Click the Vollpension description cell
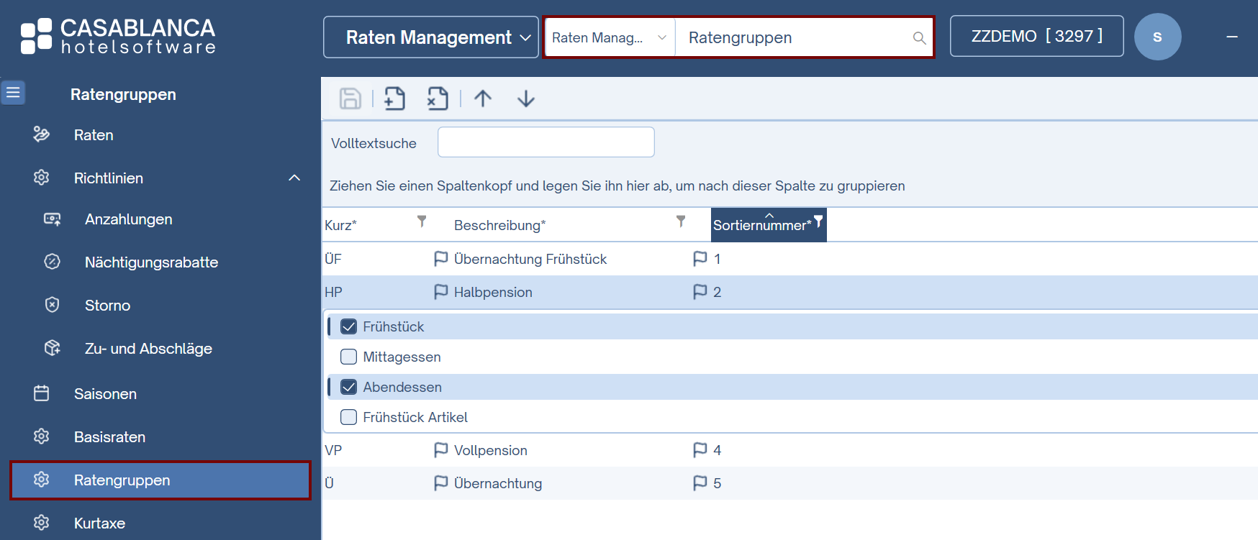This screenshot has width=1258, height=540. 490,450
